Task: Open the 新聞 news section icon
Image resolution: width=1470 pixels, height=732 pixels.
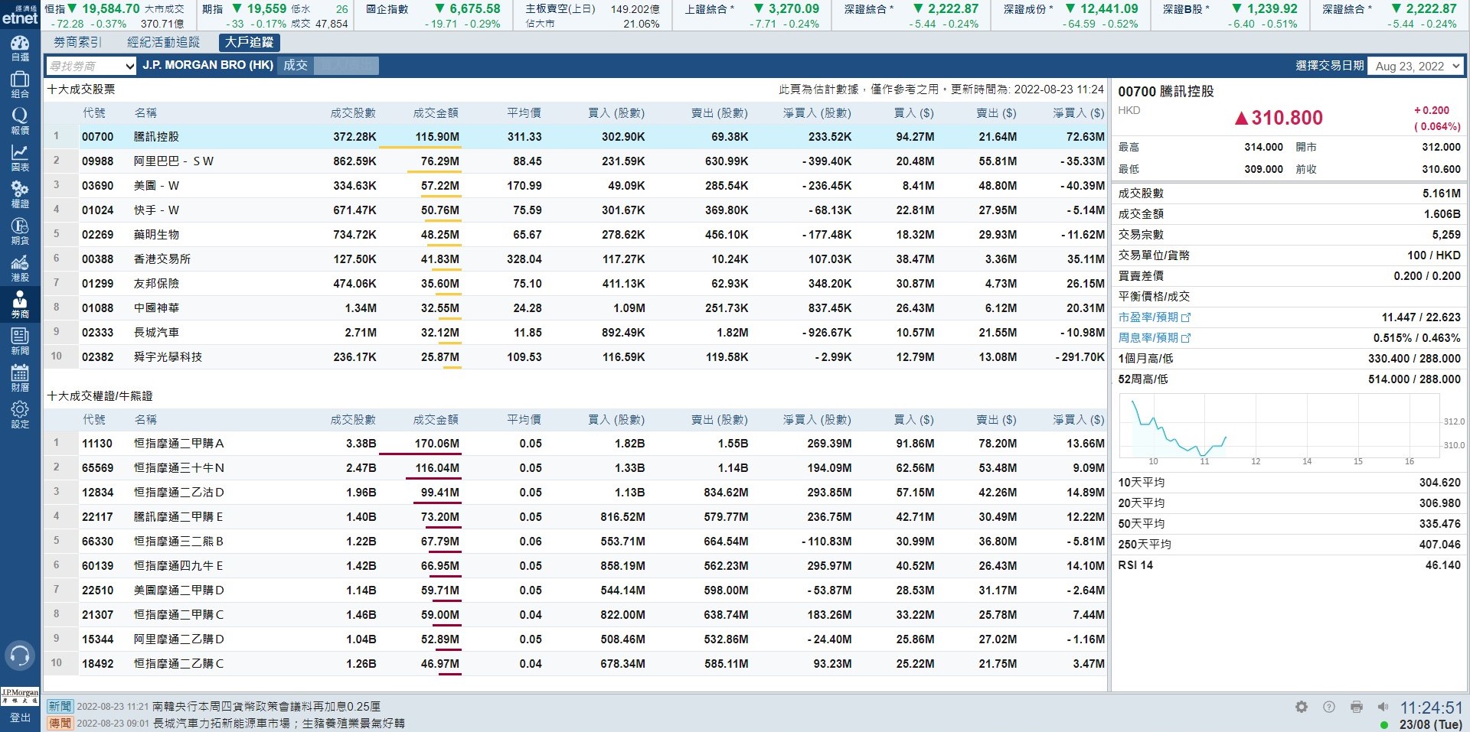Action: [x=20, y=341]
